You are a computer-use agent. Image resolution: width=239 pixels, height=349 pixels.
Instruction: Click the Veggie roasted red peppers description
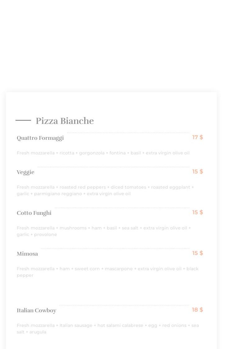(105, 190)
